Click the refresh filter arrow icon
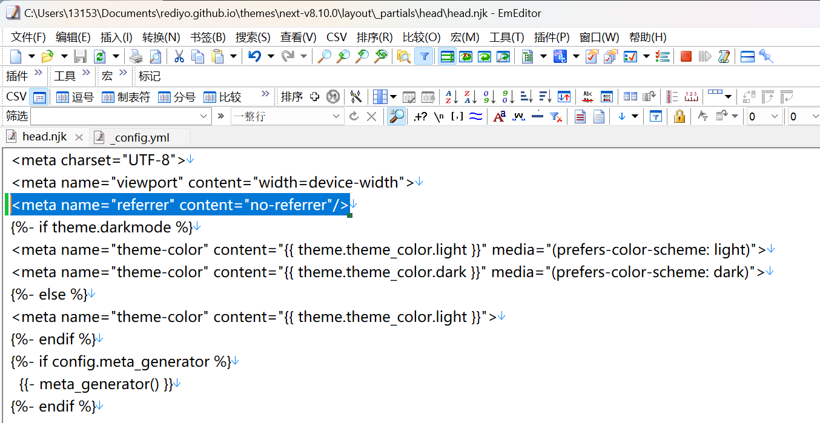 tap(354, 116)
